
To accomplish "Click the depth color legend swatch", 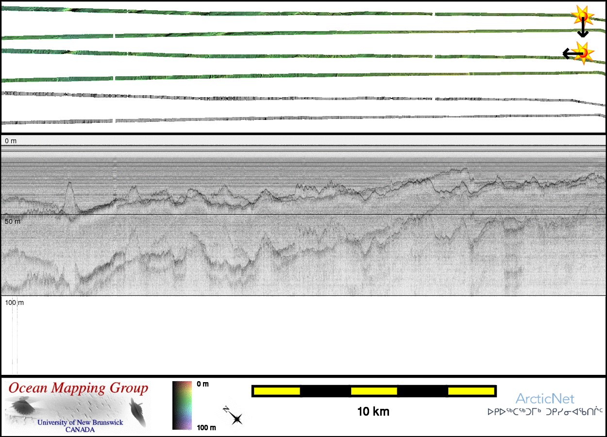I will [182, 405].
